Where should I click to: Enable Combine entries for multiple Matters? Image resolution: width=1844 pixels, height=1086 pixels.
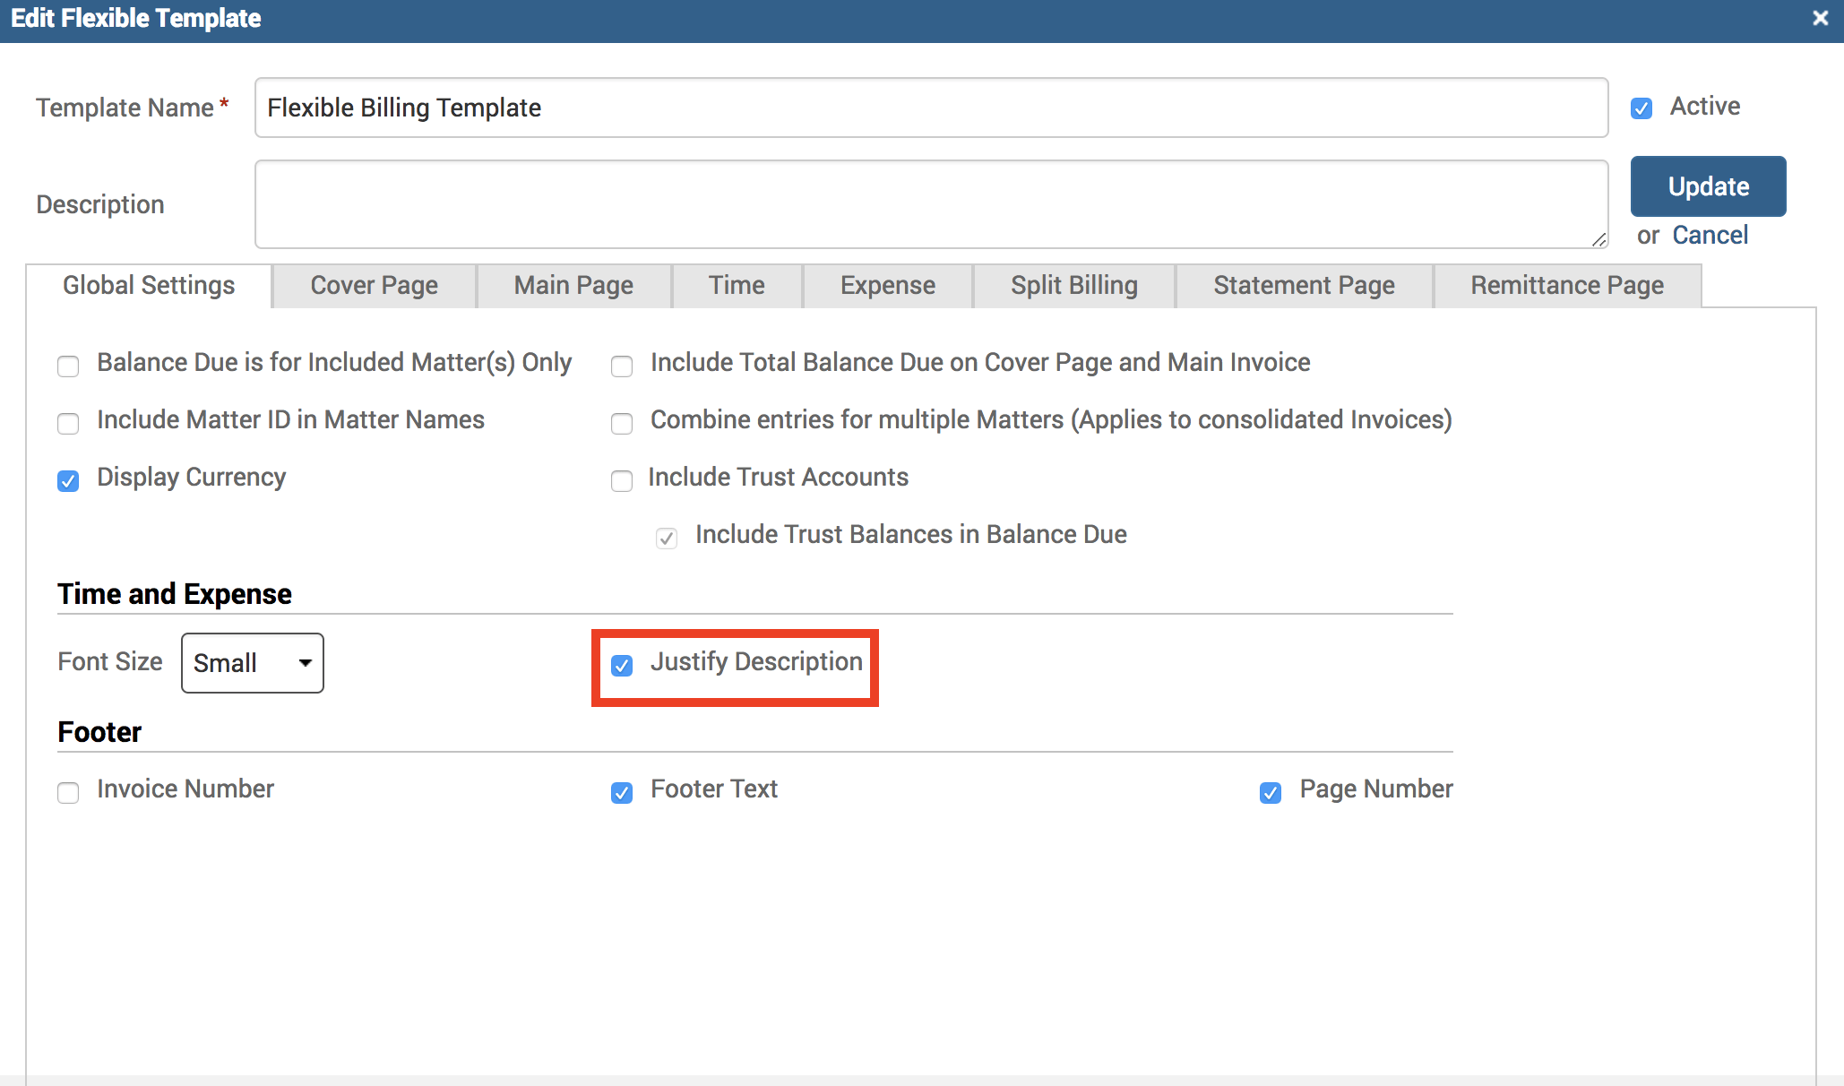622,423
